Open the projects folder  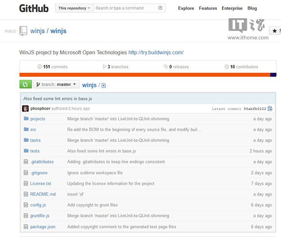point(37,118)
